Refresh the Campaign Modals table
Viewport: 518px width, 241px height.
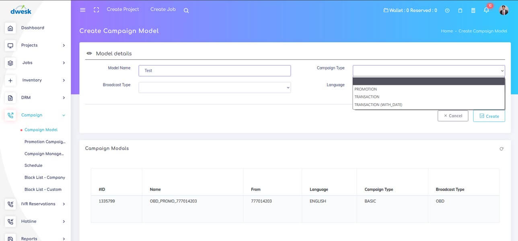[501, 149]
